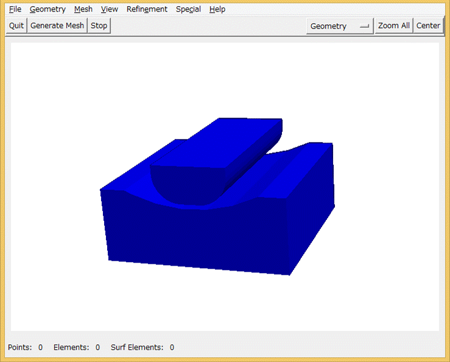Open the Help menu
The width and height of the screenshot is (450, 362).
pyautogui.click(x=217, y=9)
